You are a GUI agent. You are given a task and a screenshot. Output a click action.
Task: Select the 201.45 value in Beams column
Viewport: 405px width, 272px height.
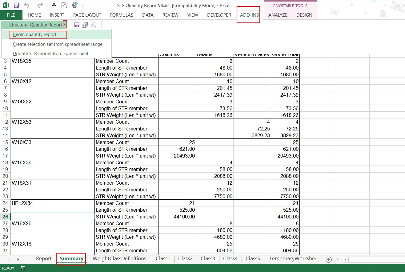click(x=215, y=88)
